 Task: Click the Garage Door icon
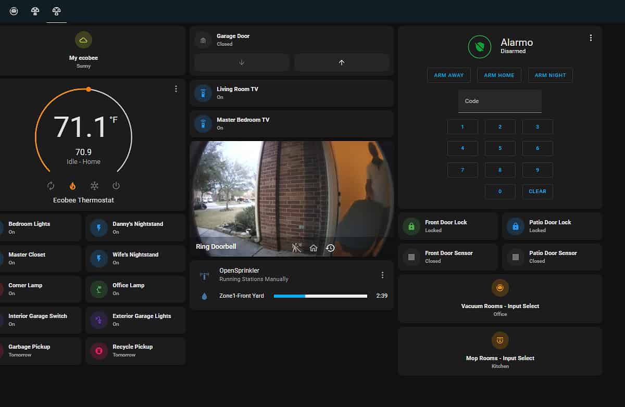(x=203, y=40)
